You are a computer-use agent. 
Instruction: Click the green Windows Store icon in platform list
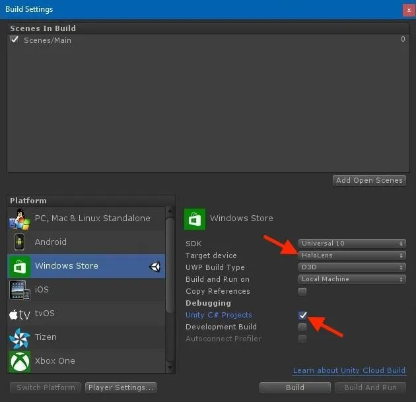pos(19,267)
